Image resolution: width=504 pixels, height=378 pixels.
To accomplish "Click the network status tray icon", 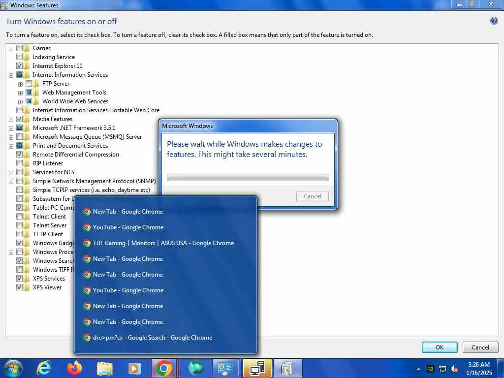I will tap(442, 369).
